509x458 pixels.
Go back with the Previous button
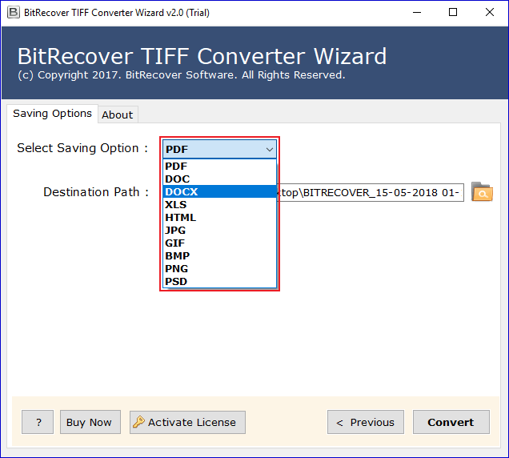click(366, 422)
